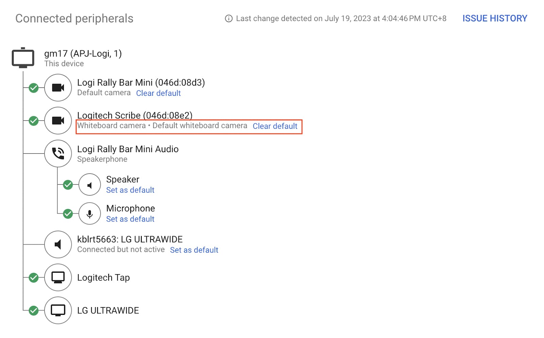Click green status check beside Logitech Scribe
The width and height of the screenshot is (544, 338).
click(34, 121)
